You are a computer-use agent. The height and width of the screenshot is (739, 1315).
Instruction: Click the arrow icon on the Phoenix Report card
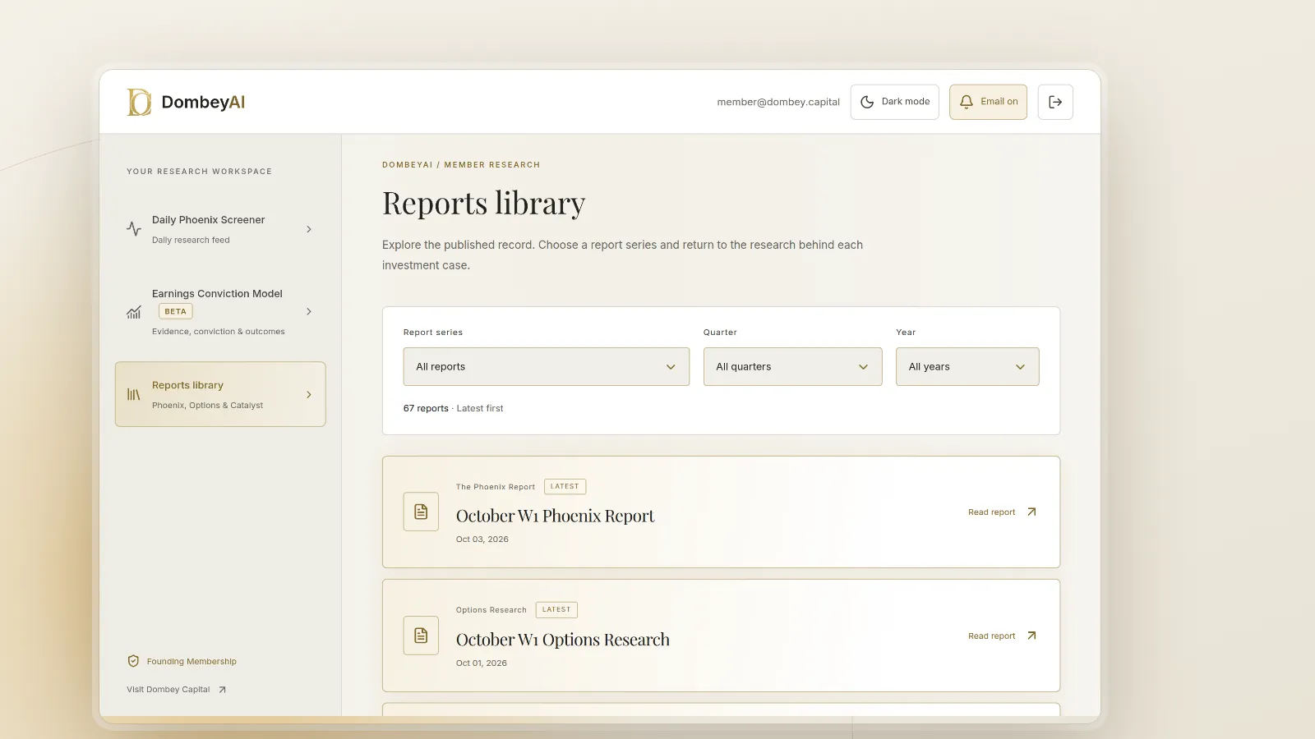tap(1031, 512)
